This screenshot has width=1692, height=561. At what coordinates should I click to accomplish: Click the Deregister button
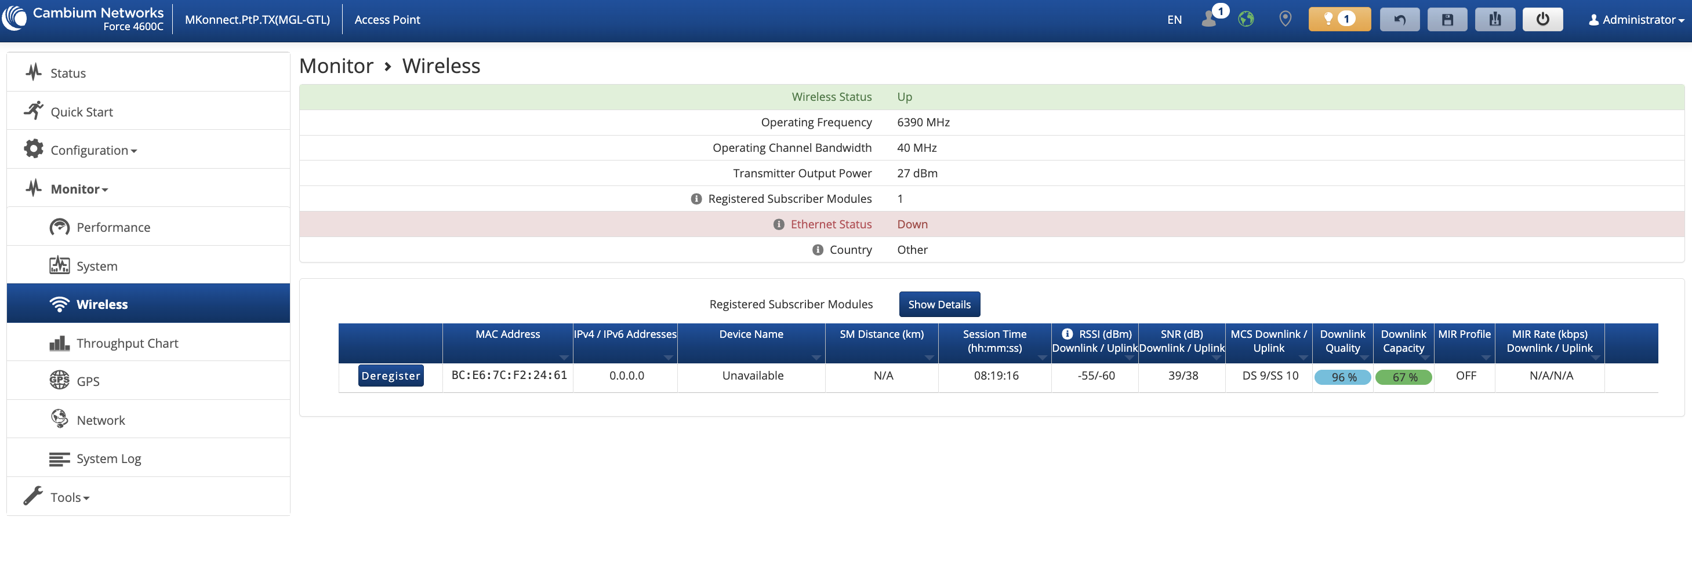point(391,376)
